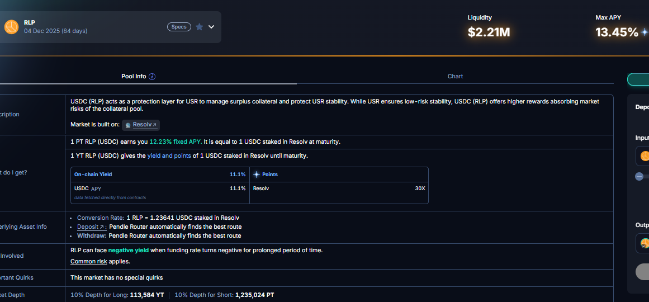This screenshot has height=302, width=649.
Task: Click the Conversion Rate label
Action: (x=101, y=218)
